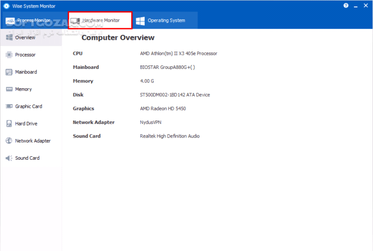Select the Processor text label in sidebar
This screenshot has height=251, width=373.
click(25, 55)
